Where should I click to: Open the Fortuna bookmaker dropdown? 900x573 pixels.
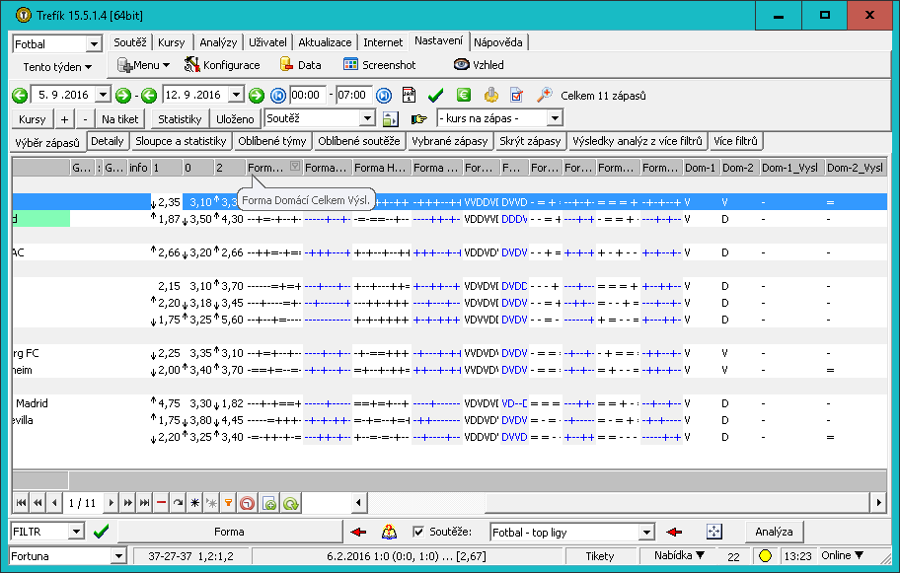(x=118, y=556)
